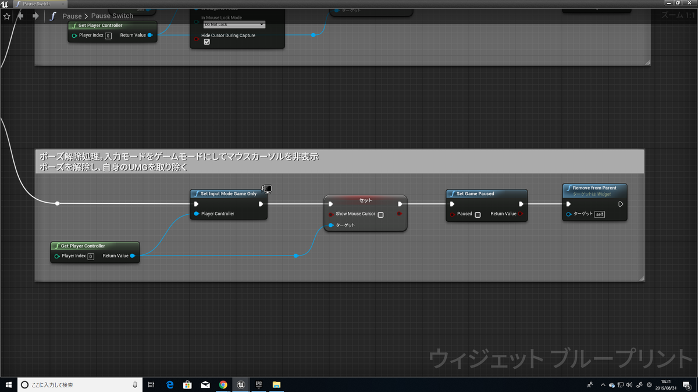Open Microsoft Edge from the taskbar

169,384
